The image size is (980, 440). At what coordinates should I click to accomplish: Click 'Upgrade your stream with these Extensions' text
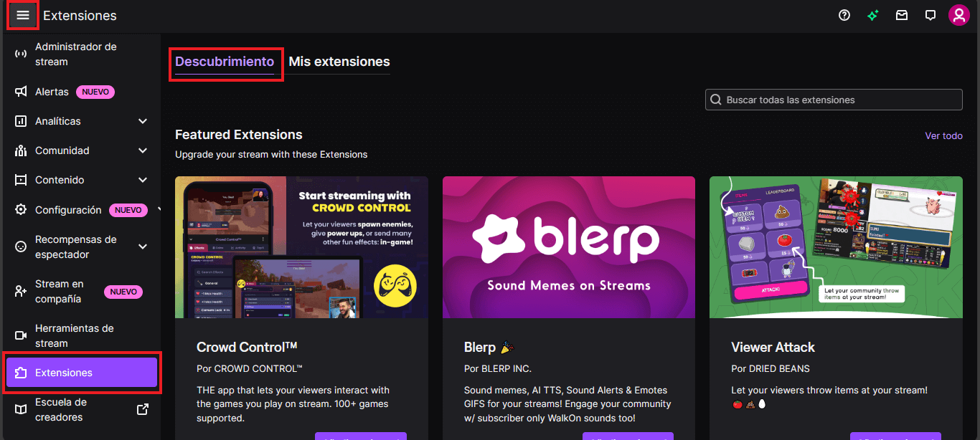(x=271, y=154)
